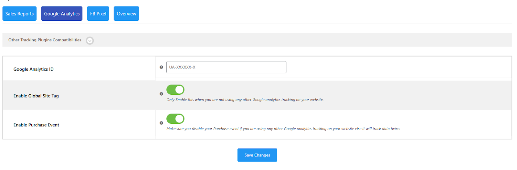This screenshot has width=517, height=170.
Task: Open the FB Pixel tab
Action: point(98,14)
